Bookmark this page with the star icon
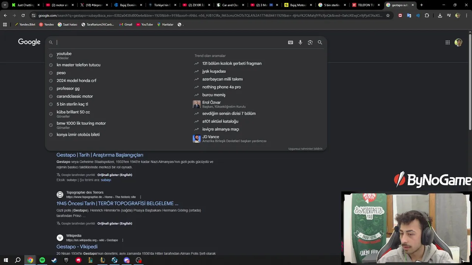Viewport: 472px width, 265px height. 388,15
